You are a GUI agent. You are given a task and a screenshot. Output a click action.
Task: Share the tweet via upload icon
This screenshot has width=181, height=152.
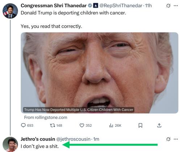point(159,126)
